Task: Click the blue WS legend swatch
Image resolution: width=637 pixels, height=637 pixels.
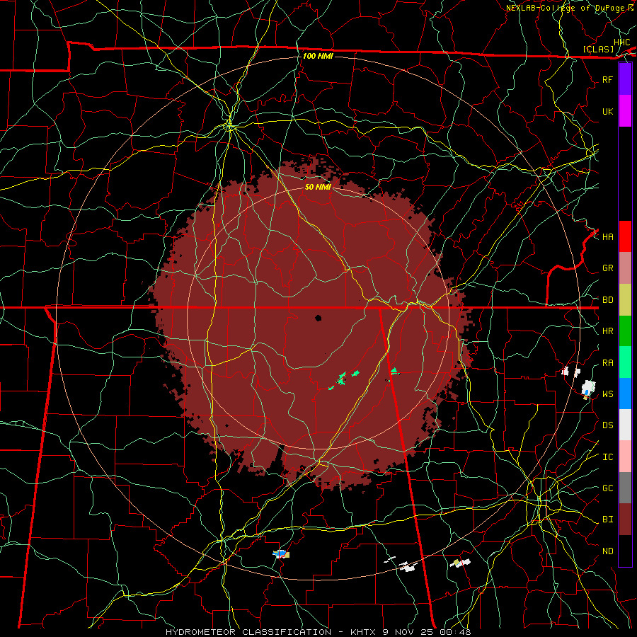Action: 625,394
